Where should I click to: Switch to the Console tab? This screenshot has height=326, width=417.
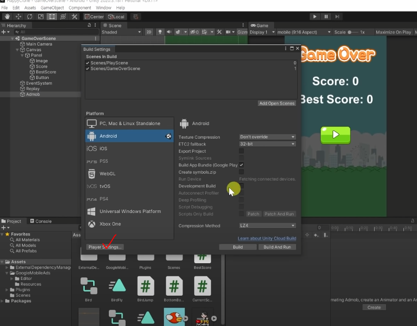(x=41, y=221)
